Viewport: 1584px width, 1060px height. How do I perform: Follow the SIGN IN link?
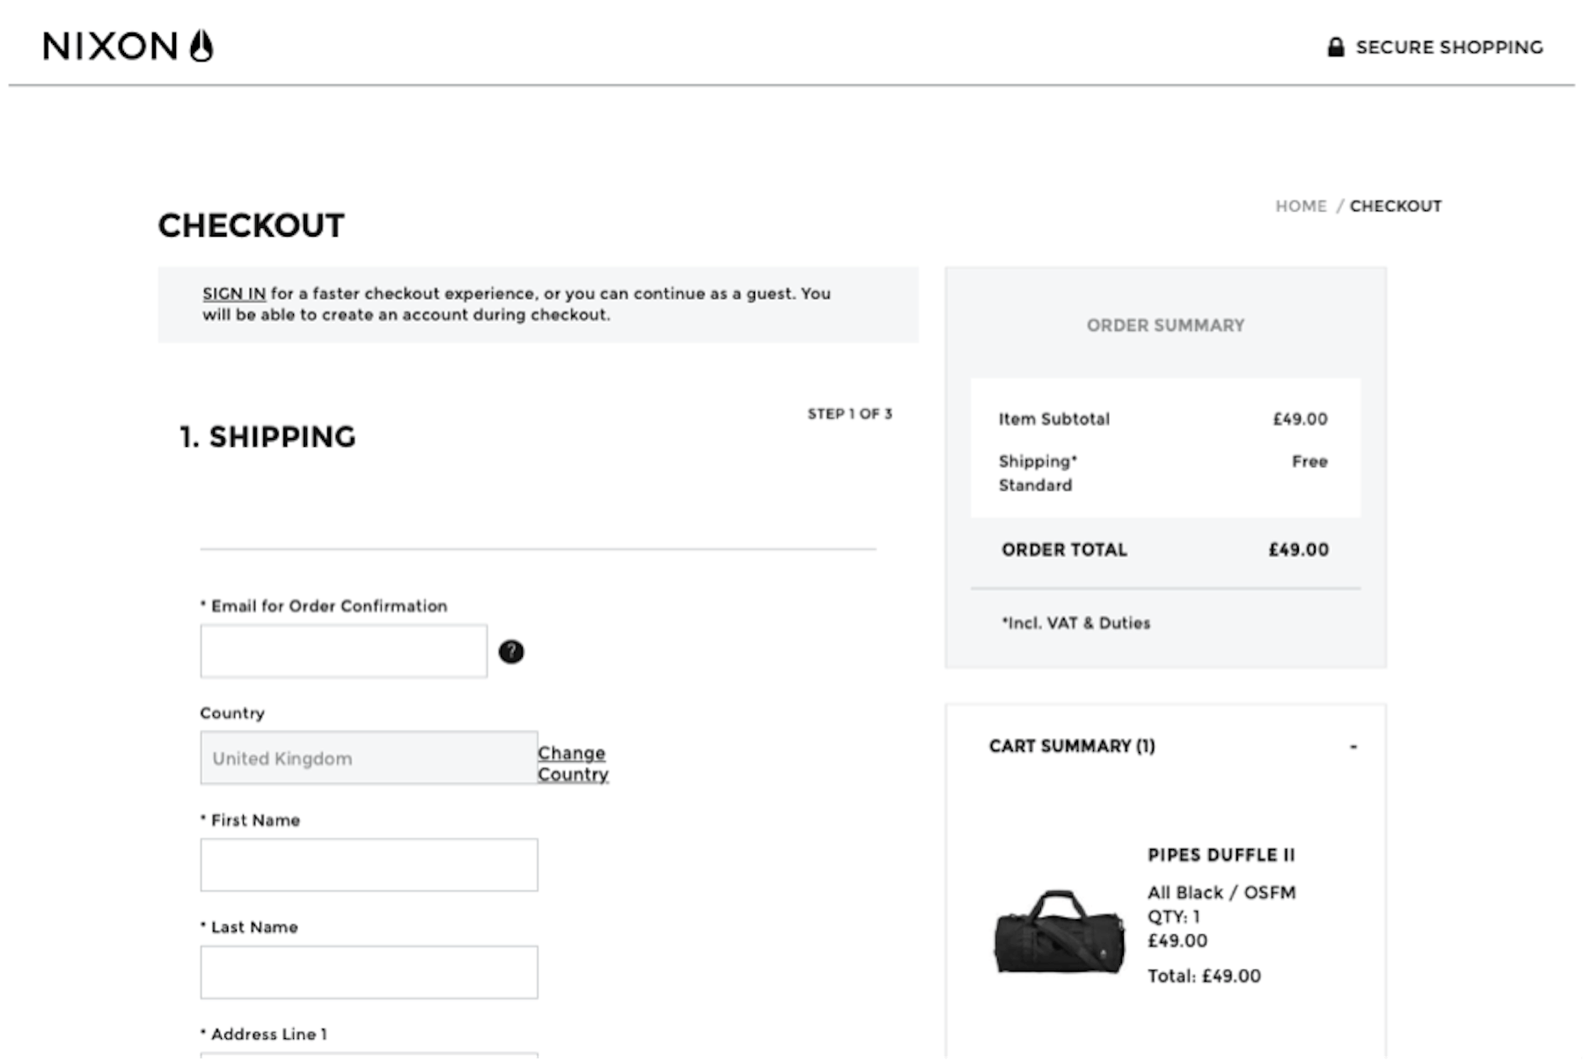(234, 294)
